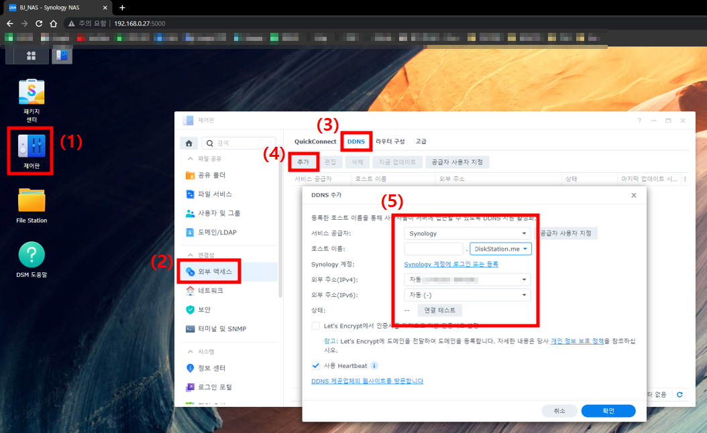Click the refresh icon in the DDNS list footer
This screenshot has width=707, height=433.
[679, 394]
